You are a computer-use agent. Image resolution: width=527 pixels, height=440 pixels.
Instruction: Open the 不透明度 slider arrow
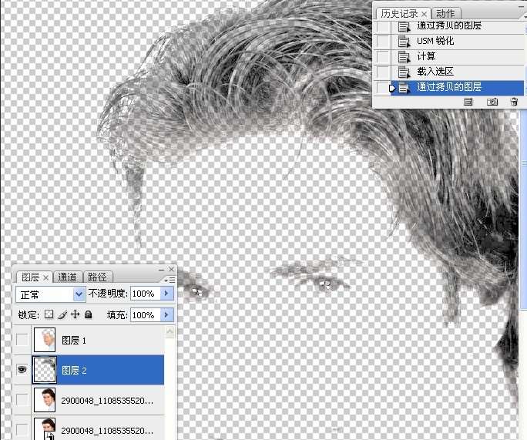tap(166, 294)
